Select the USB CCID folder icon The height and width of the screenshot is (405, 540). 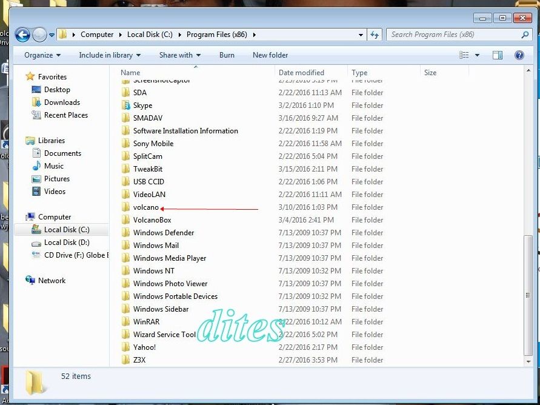125,182
